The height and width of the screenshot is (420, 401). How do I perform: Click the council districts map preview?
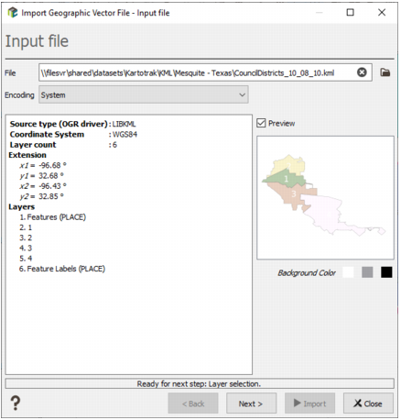coord(325,198)
